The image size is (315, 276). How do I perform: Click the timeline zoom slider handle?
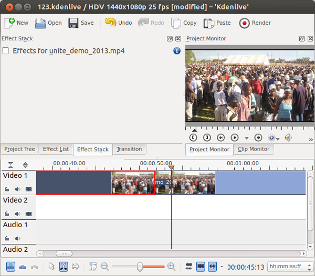point(140,267)
